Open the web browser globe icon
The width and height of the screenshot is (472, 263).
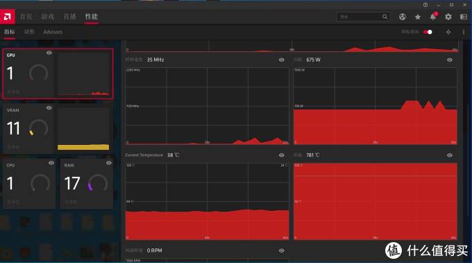pyautogui.click(x=403, y=17)
